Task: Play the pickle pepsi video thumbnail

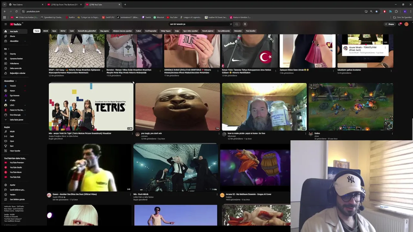Action: (x=264, y=107)
